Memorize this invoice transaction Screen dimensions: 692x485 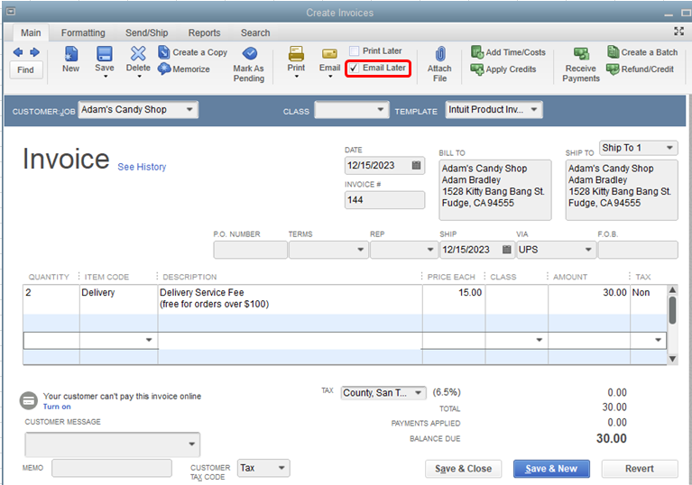(x=184, y=69)
